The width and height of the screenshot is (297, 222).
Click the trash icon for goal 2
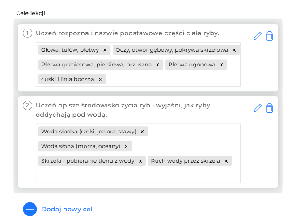tap(269, 108)
